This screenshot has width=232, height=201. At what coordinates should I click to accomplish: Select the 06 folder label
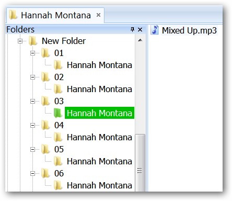pos(59,173)
